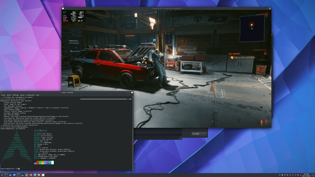
Task: Open the notifications tray icon
Action: (x=280, y=175)
